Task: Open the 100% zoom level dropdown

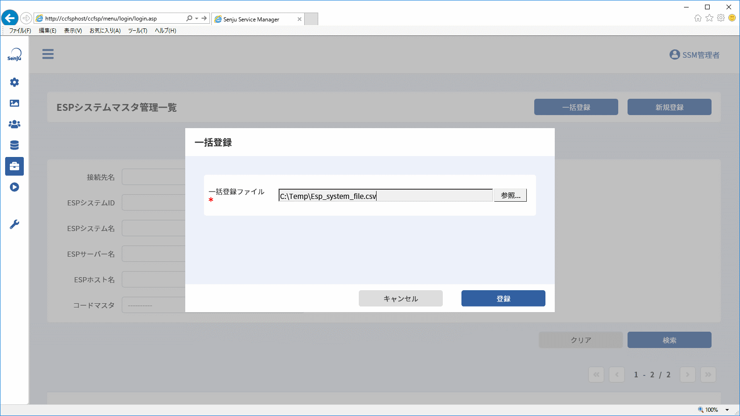Action: pos(727,410)
